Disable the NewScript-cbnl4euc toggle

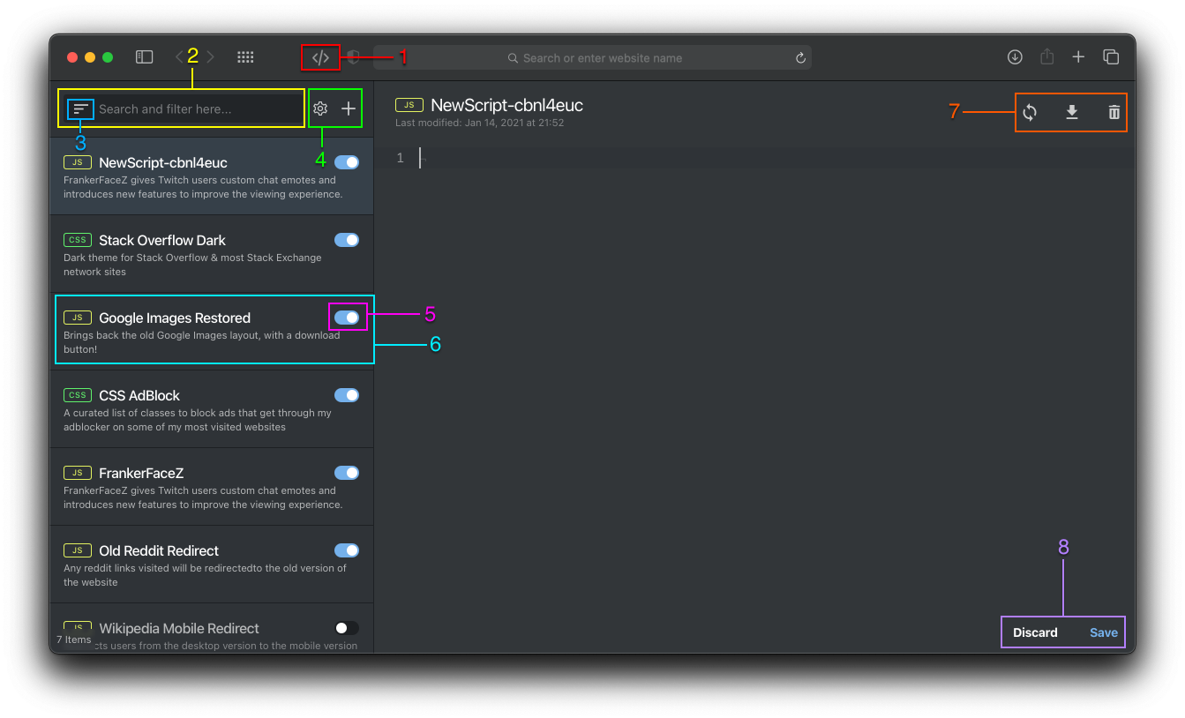click(x=347, y=162)
